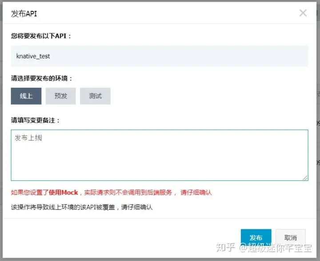Click the 请填写变更备注 label
Image resolution: width=320 pixels, height=261 pixels.
(x=35, y=120)
